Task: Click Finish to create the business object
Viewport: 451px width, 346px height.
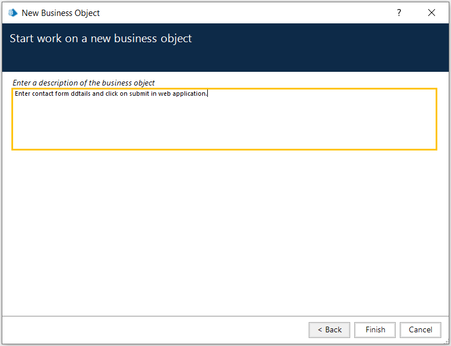Action: pyautogui.click(x=375, y=329)
